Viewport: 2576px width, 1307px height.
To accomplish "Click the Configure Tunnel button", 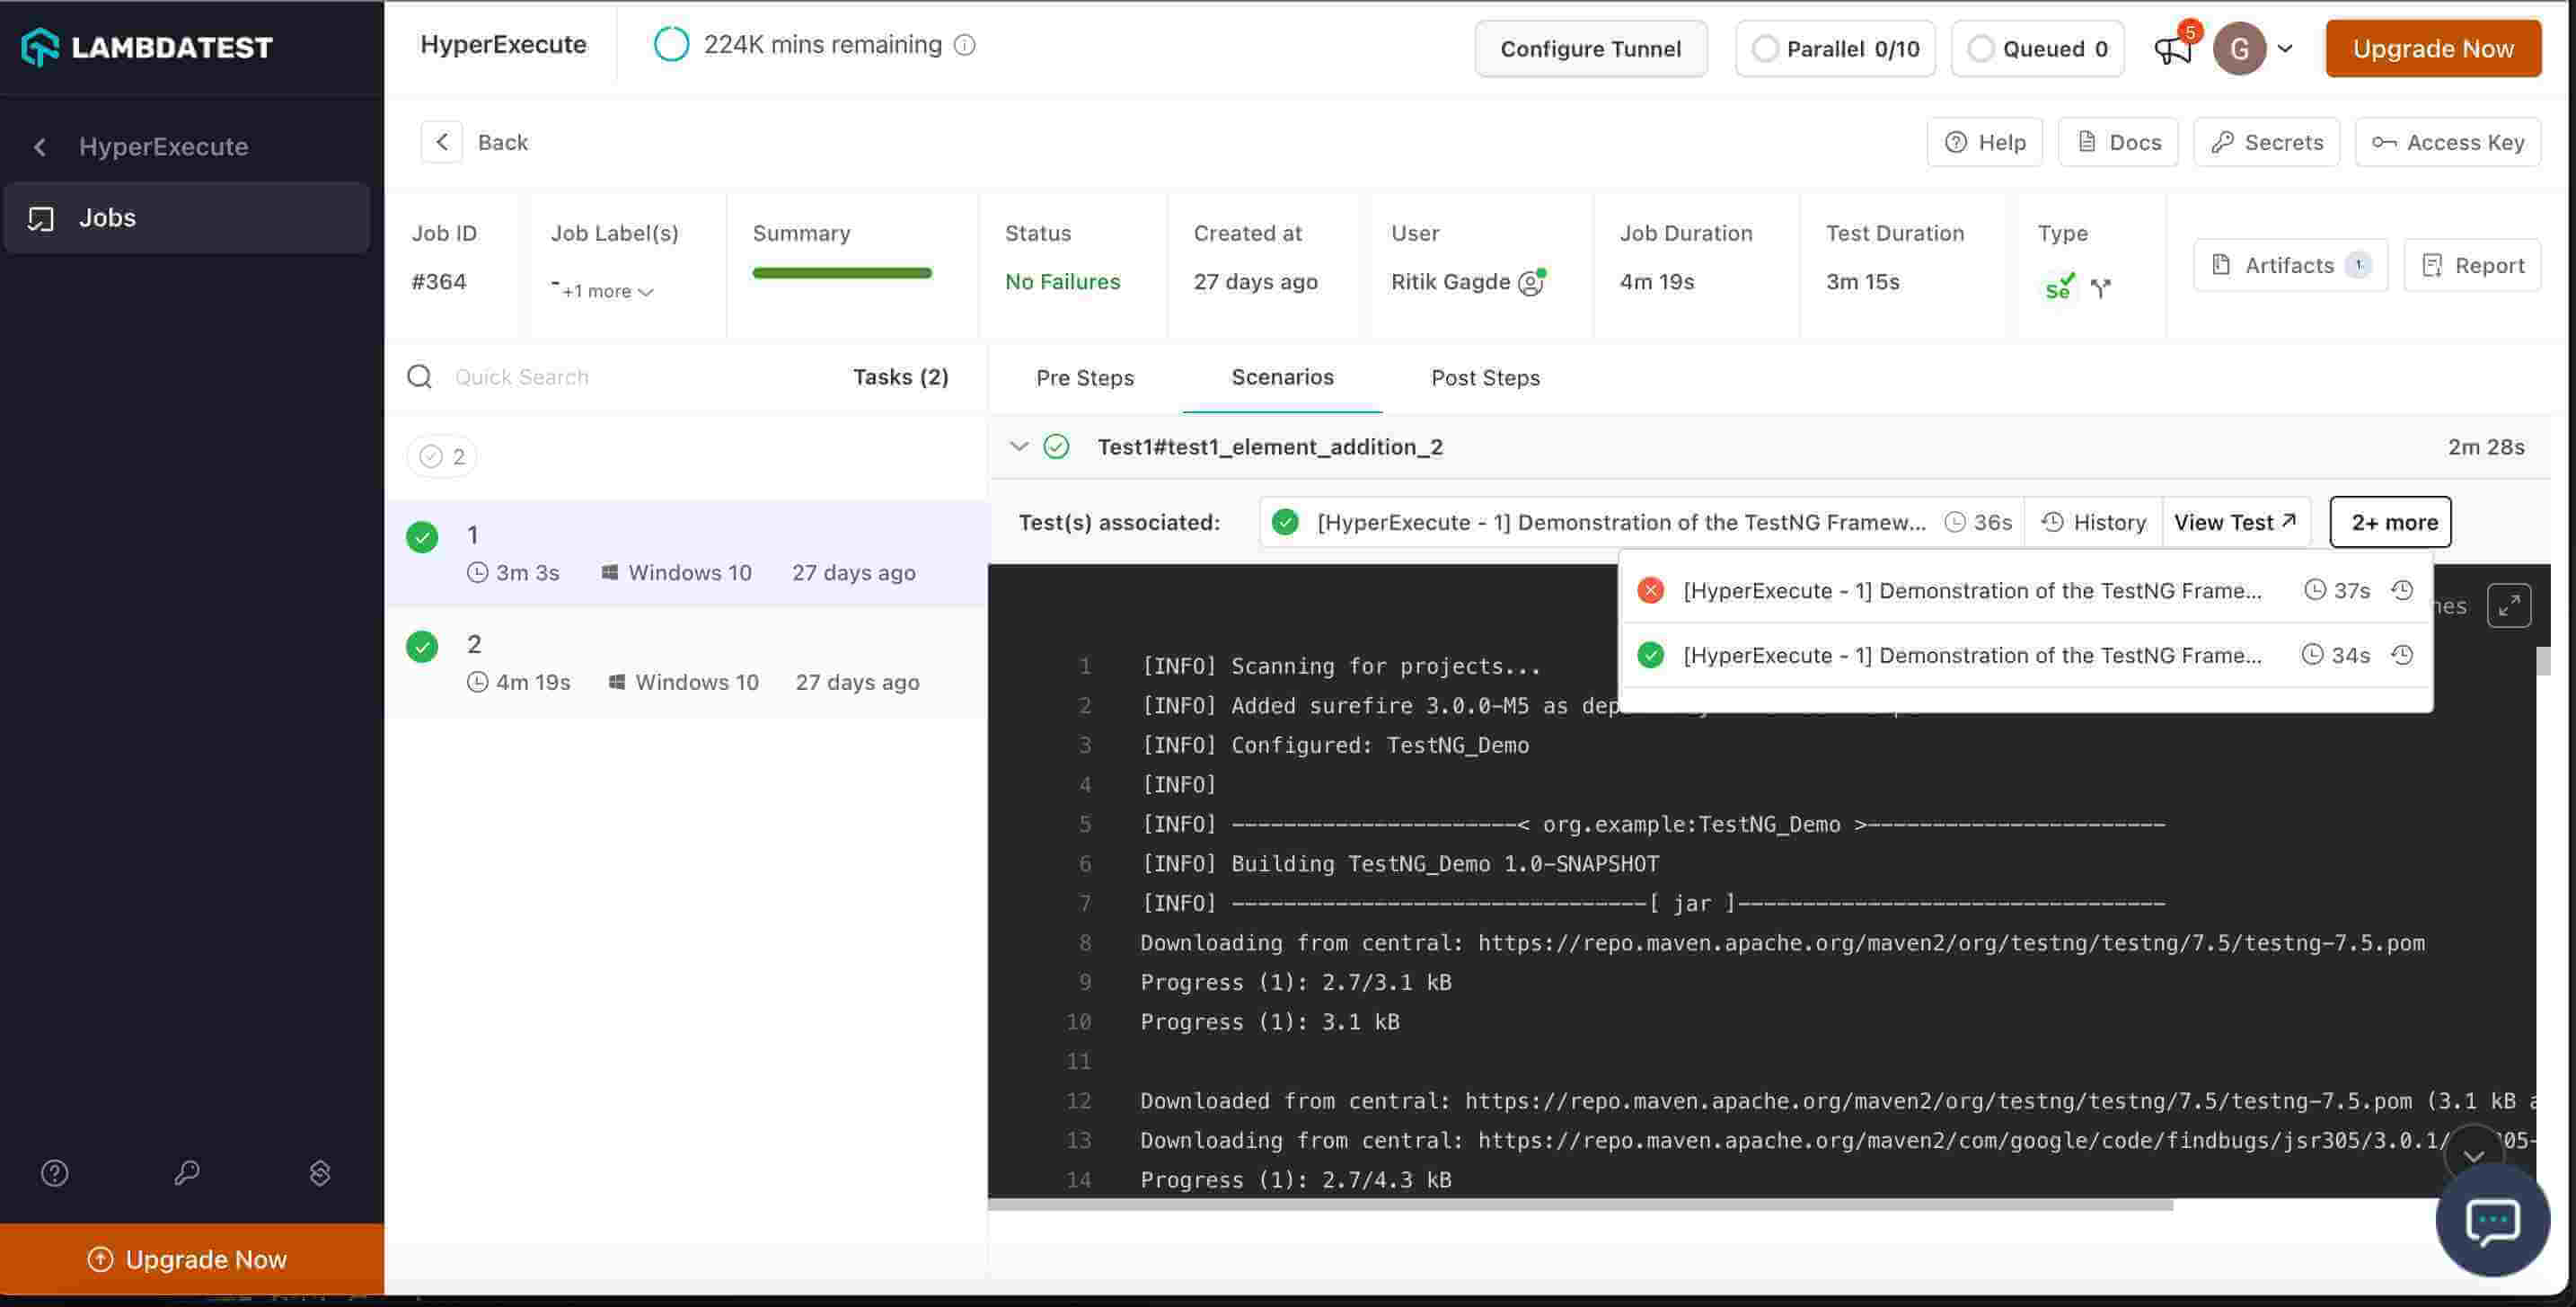I will (1590, 49).
